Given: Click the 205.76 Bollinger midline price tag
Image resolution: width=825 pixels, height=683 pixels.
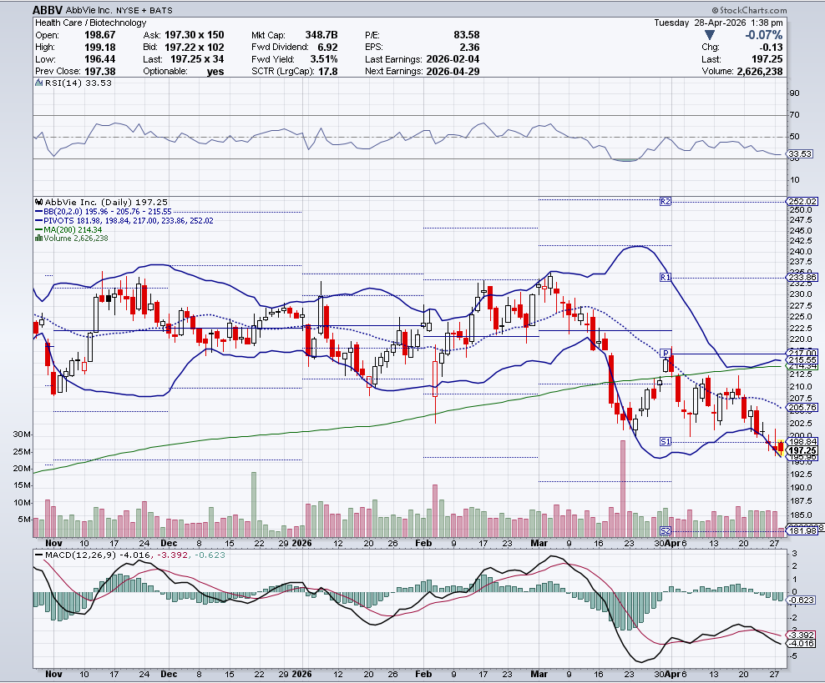Looking at the screenshot, I should click(802, 407).
